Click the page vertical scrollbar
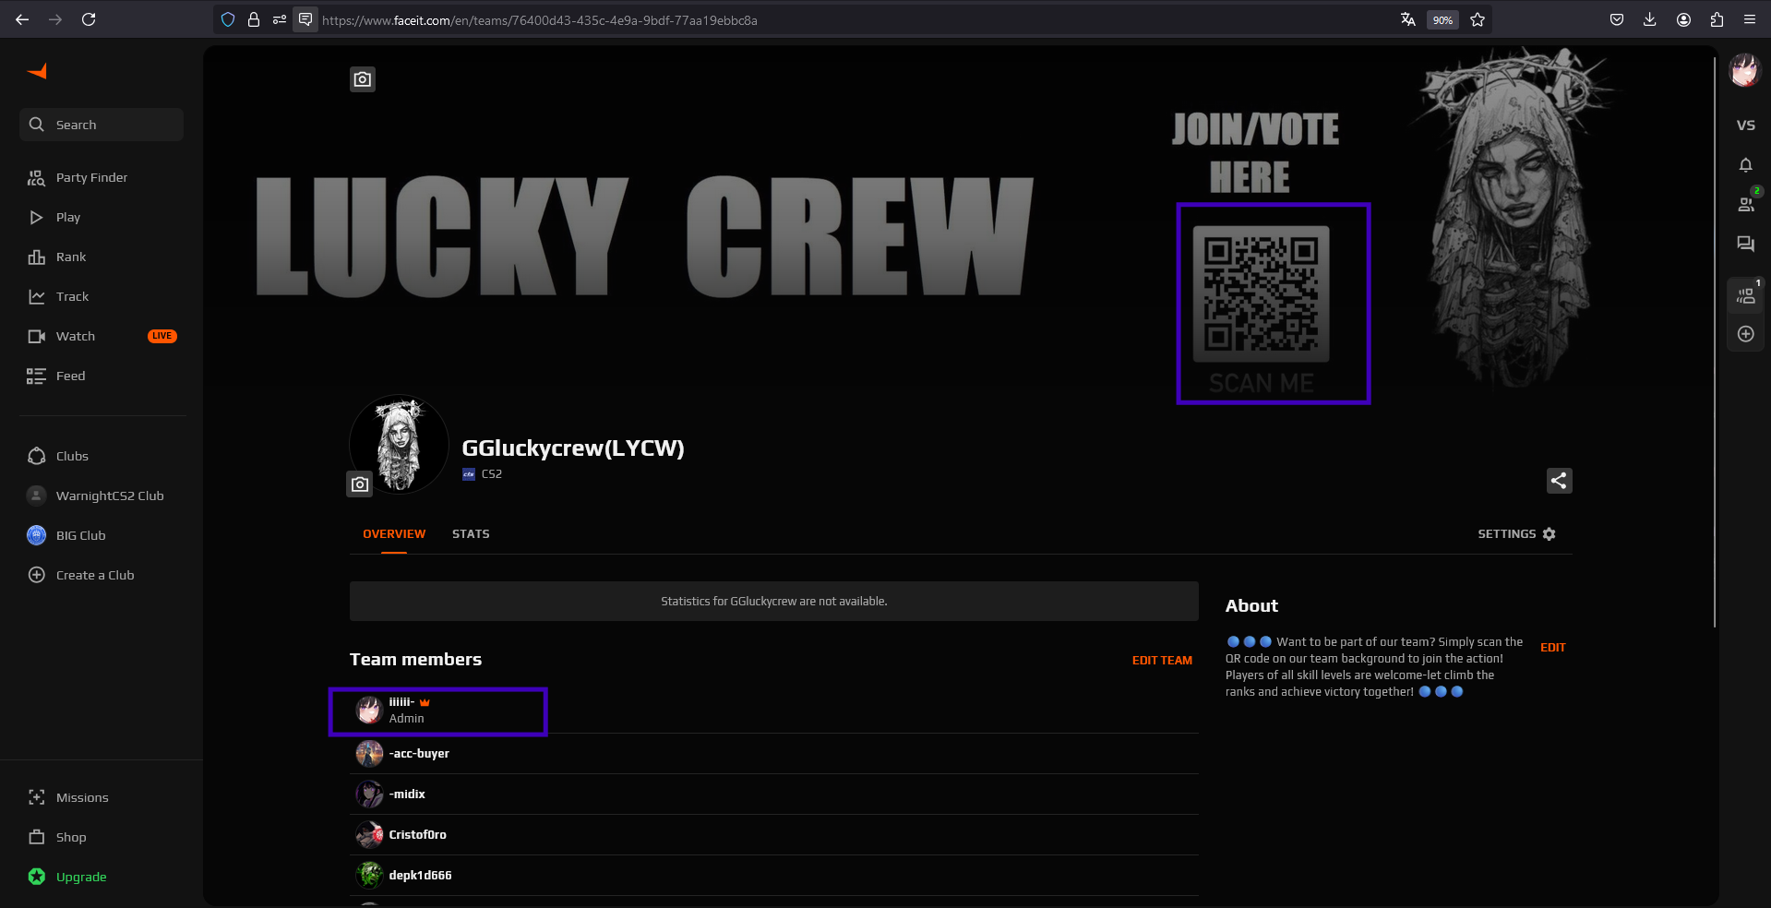Viewport: 1771px width, 908px height. 1714,341
